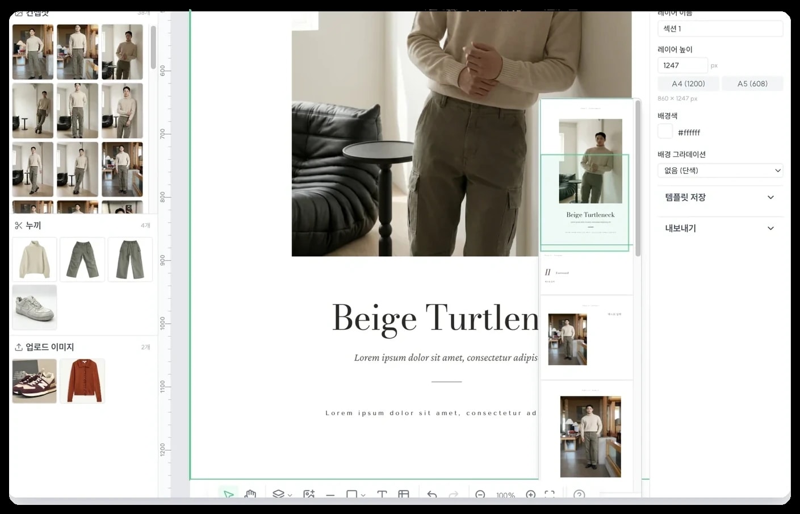This screenshot has height=514, width=800.
Task: Select the line divider tool
Action: [330, 495]
